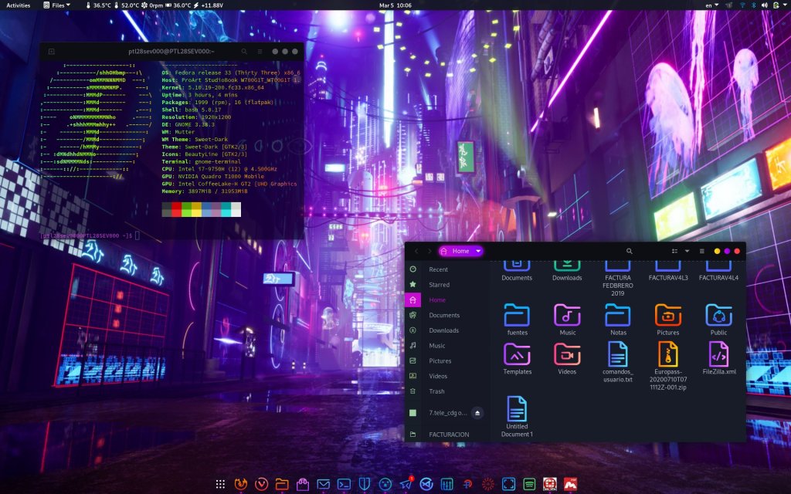Image resolution: width=791 pixels, height=494 pixels.
Task: Open view options dropdown arrow in Files
Action: pos(687,251)
